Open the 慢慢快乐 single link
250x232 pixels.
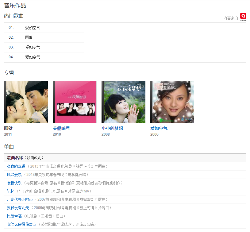click(14, 183)
